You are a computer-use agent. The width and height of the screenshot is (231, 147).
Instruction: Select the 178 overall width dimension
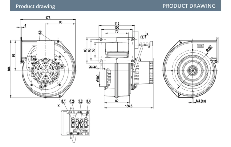(48, 18)
